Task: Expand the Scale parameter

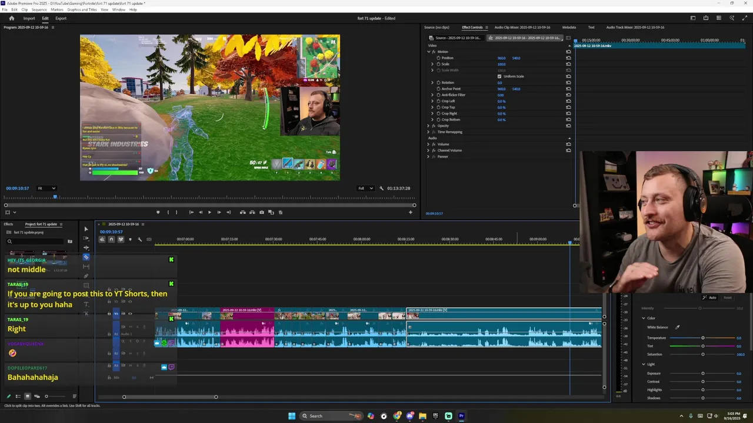Action: tap(432, 64)
